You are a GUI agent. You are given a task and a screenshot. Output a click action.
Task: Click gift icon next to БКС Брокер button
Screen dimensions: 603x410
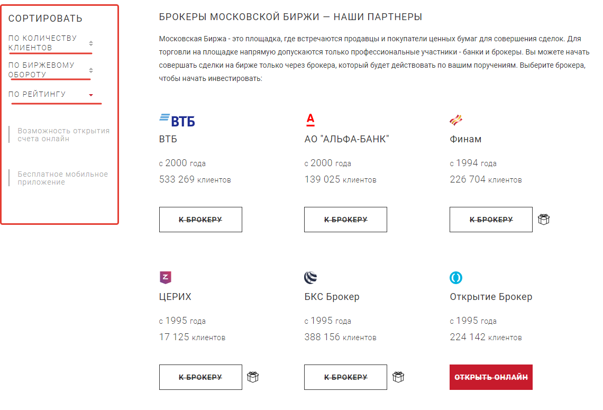point(398,377)
